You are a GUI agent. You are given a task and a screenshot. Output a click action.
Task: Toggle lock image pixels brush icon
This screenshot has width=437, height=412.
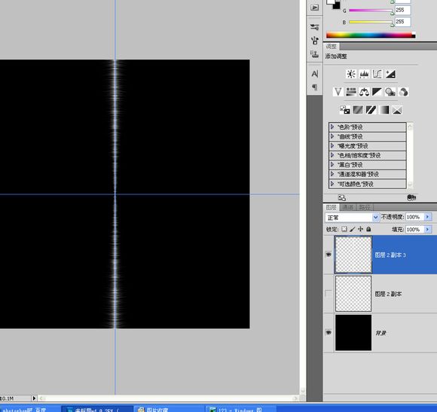pos(353,229)
